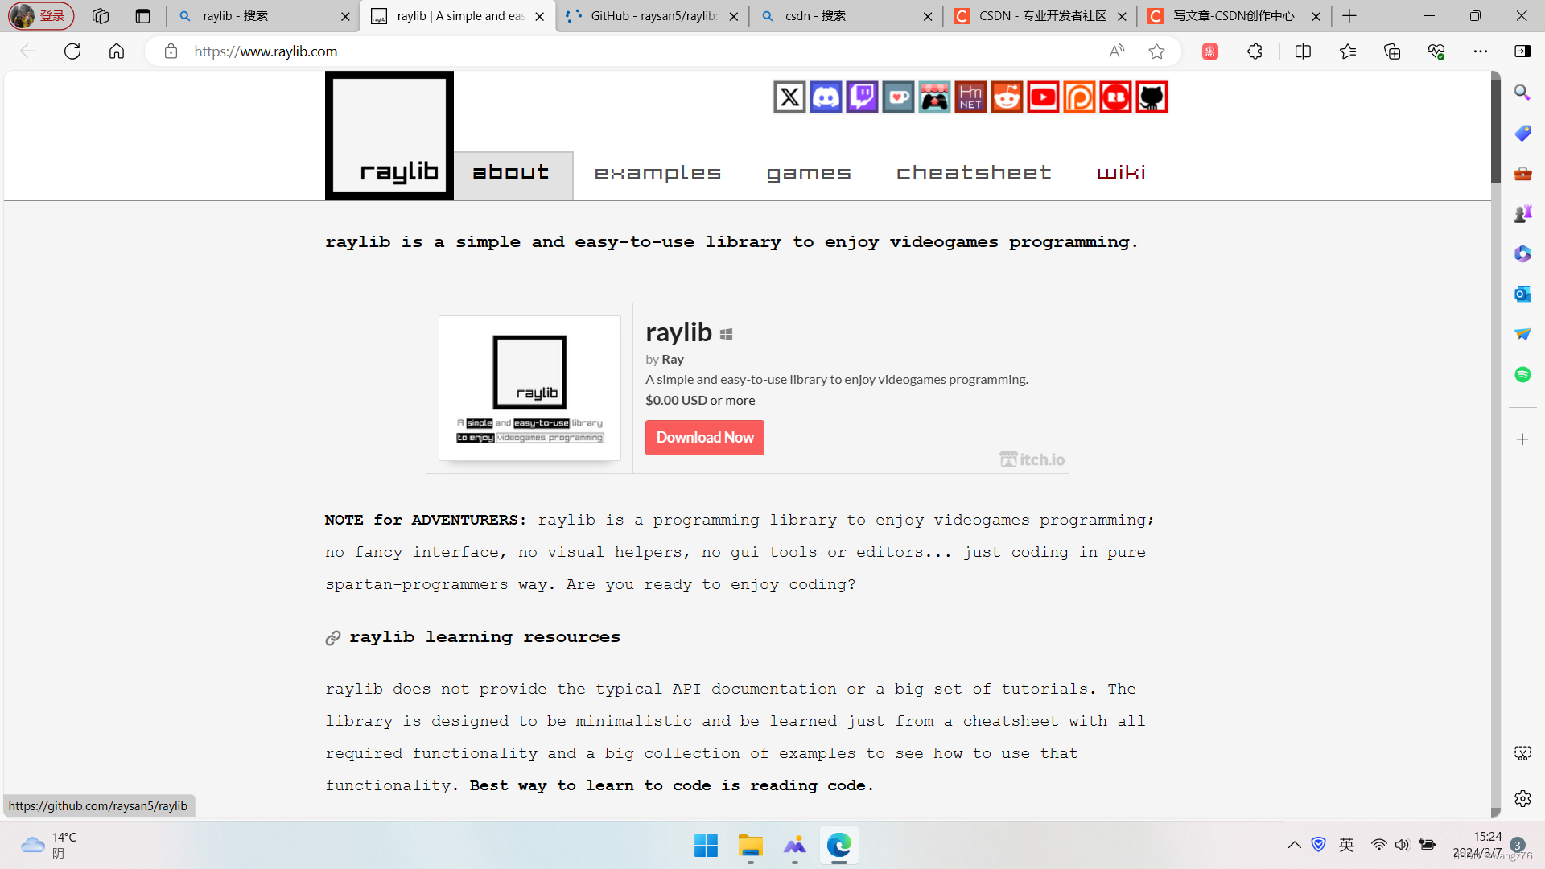Click the Download Now button
Image resolution: width=1545 pixels, height=869 pixels.
(x=704, y=437)
